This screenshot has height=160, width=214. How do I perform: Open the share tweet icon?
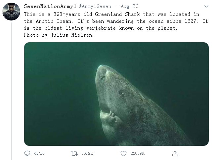(x=175, y=153)
